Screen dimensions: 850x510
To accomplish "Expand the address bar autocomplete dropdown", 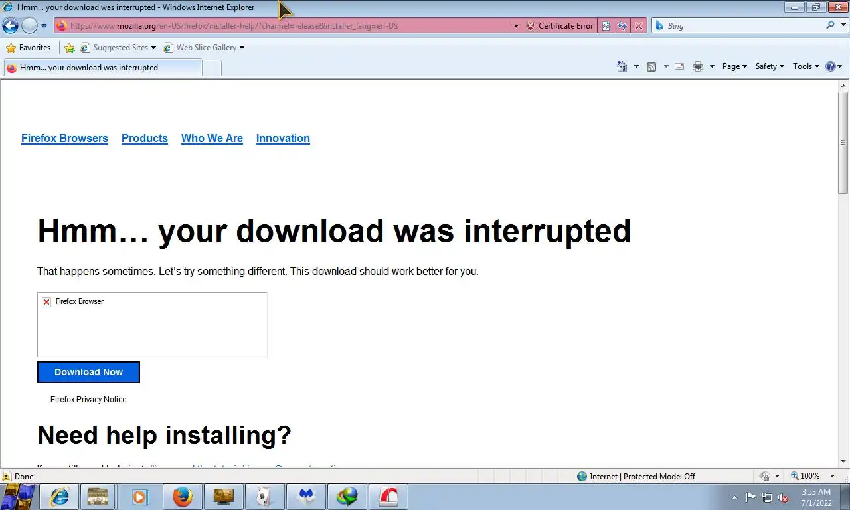I will 516,26.
